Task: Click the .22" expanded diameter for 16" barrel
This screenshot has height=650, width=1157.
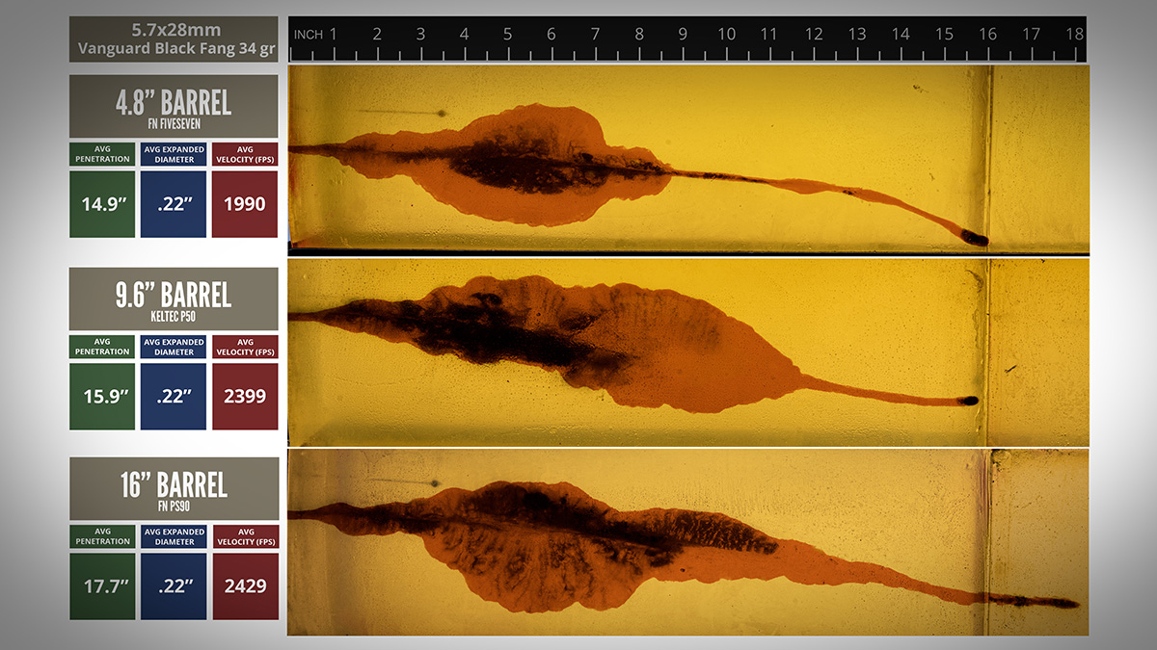Action: pyautogui.click(x=174, y=585)
